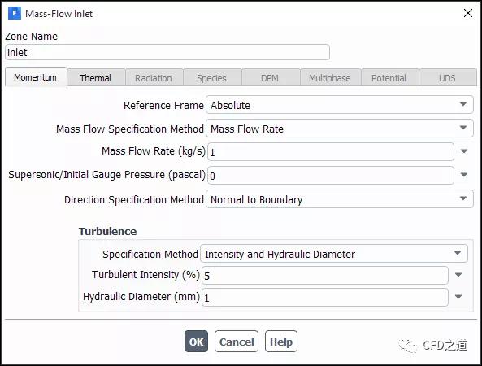Open the Species tab
Screen dimensions: 482x366
[x=212, y=78]
